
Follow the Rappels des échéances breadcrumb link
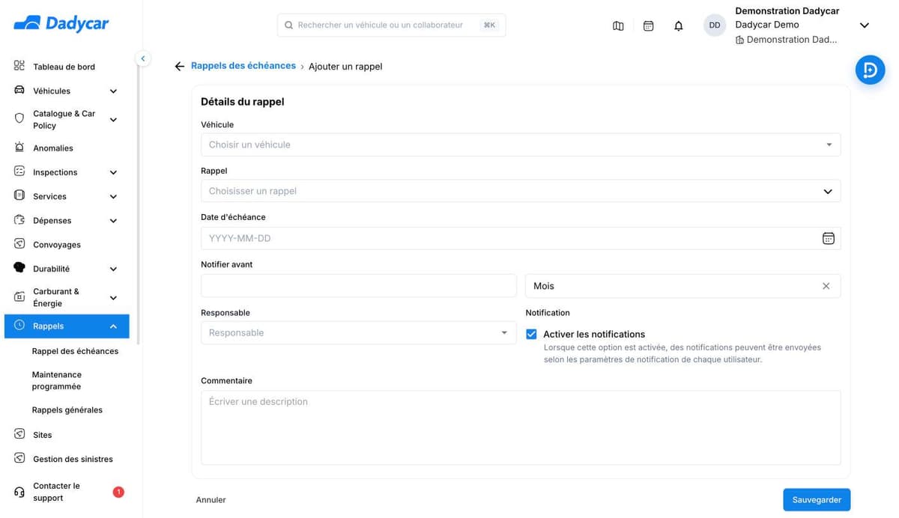[243, 66]
